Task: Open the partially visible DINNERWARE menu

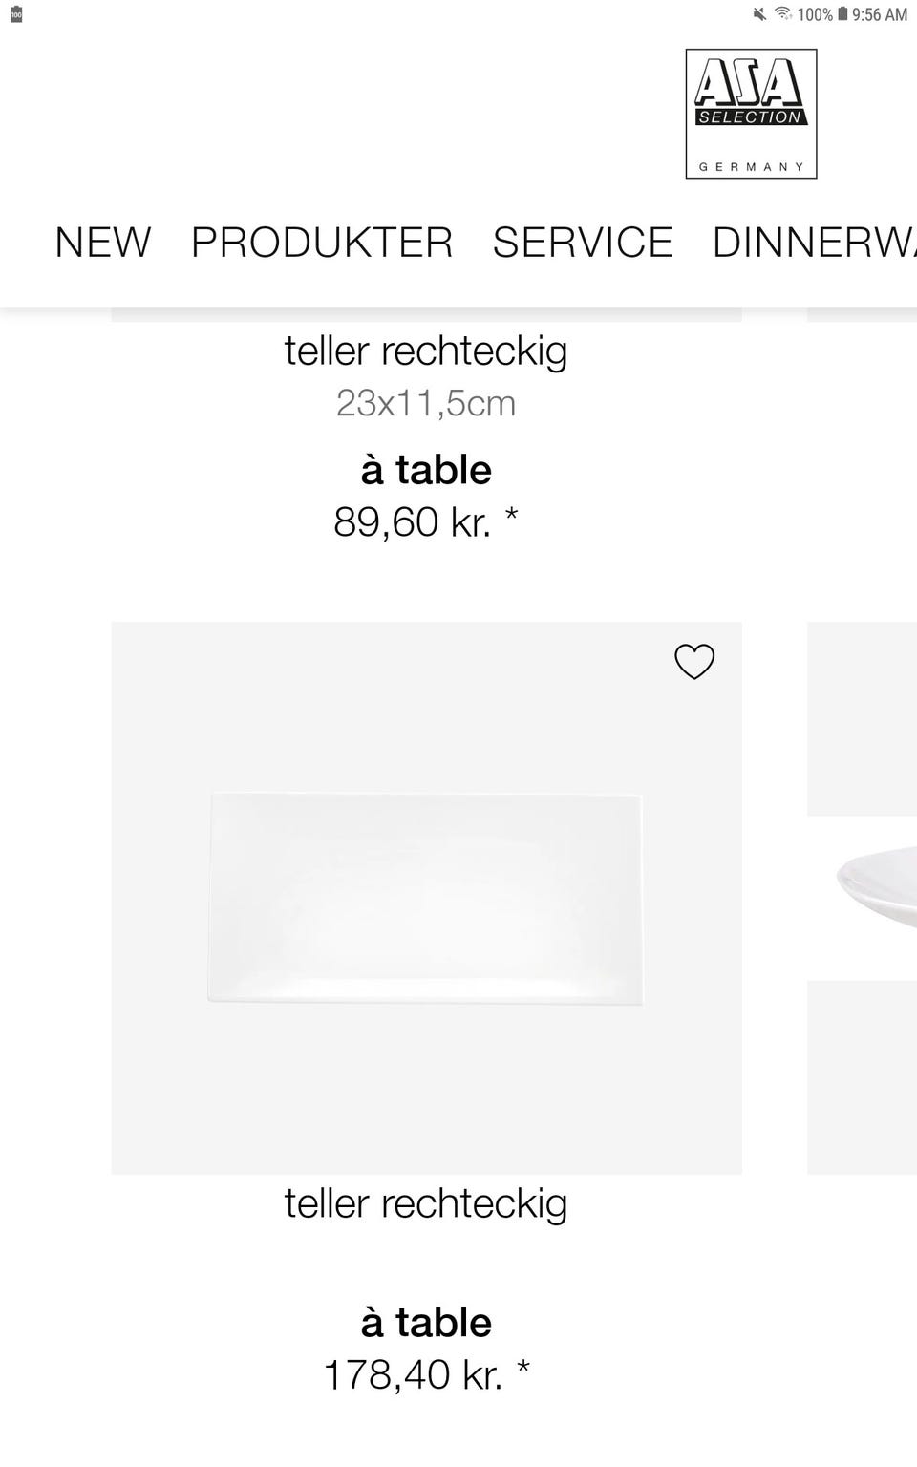Action: coord(814,243)
